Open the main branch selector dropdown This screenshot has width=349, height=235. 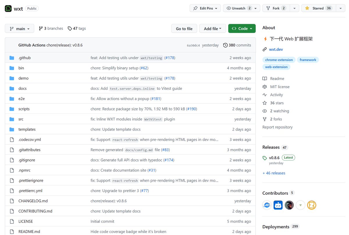pyautogui.click(x=19, y=29)
